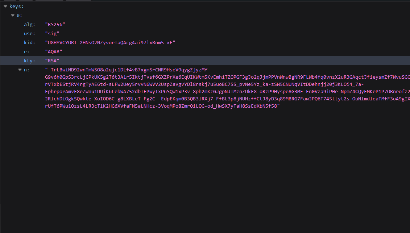
Task: Click the disclosure triangle beside keys
Action: 5,6
